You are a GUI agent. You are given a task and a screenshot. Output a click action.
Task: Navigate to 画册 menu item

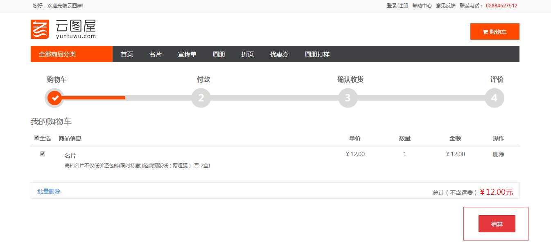pyautogui.click(x=219, y=54)
